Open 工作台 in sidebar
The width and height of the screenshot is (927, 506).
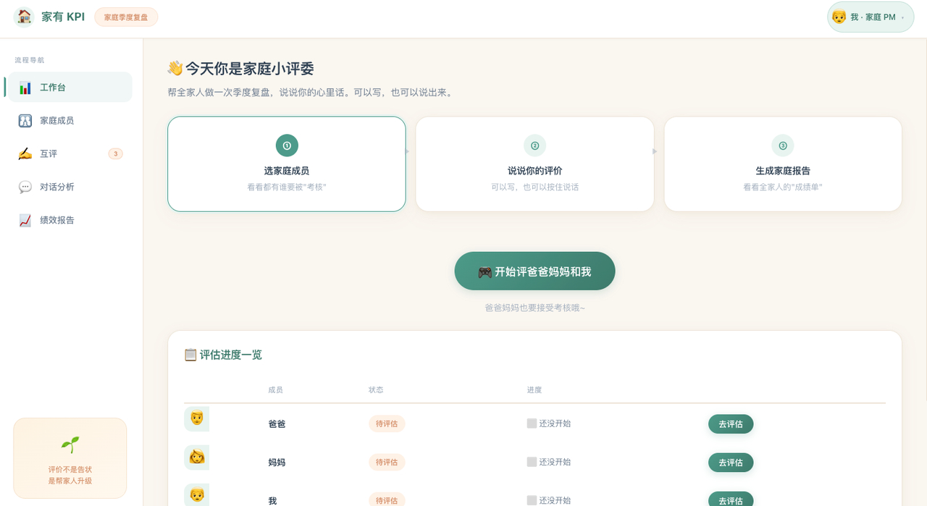pos(69,88)
